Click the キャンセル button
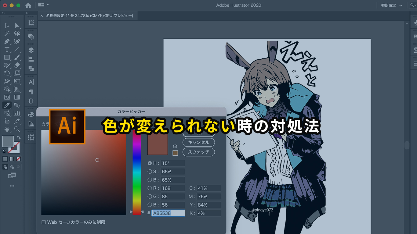The height and width of the screenshot is (234, 417). (x=199, y=142)
